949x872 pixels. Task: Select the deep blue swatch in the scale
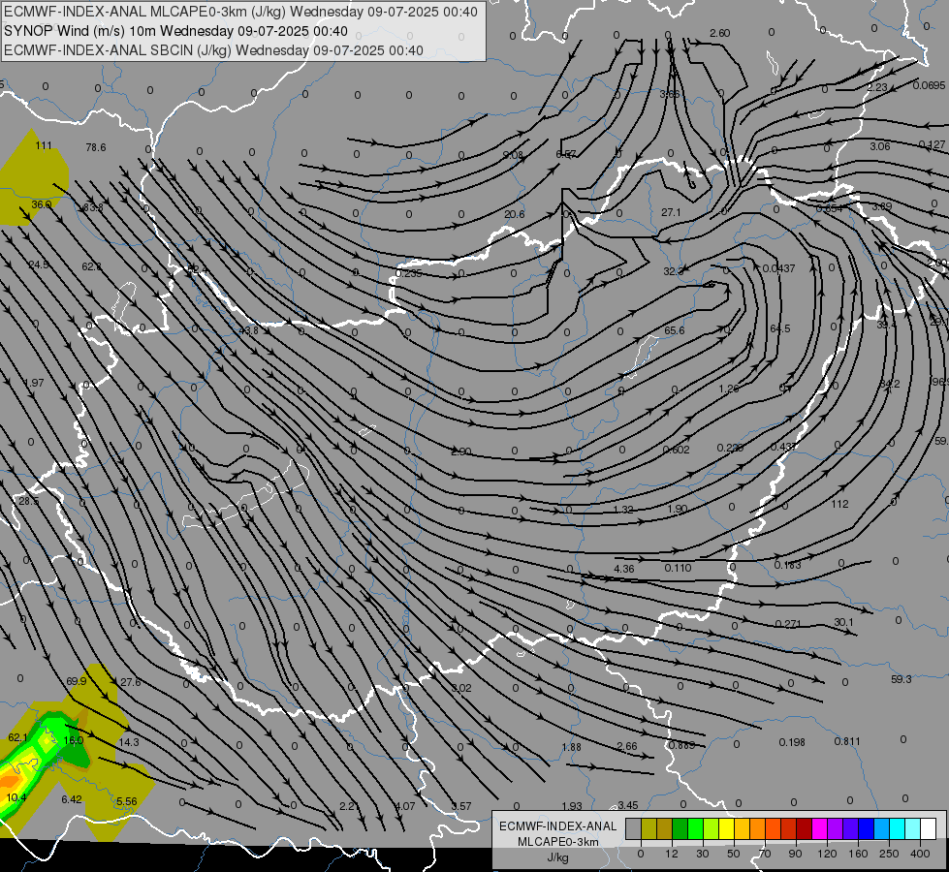click(866, 828)
